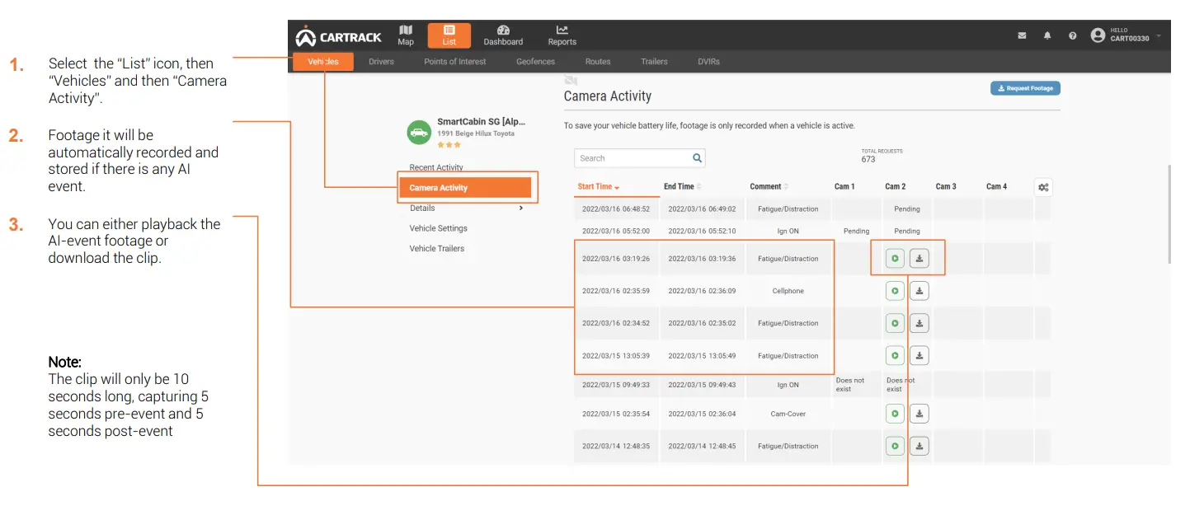Click the table column settings gear icon
This screenshot has height=515, width=1204.
click(x=1043, y=187)
